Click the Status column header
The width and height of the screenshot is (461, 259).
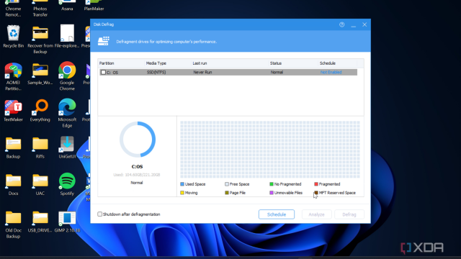(293, 63)
